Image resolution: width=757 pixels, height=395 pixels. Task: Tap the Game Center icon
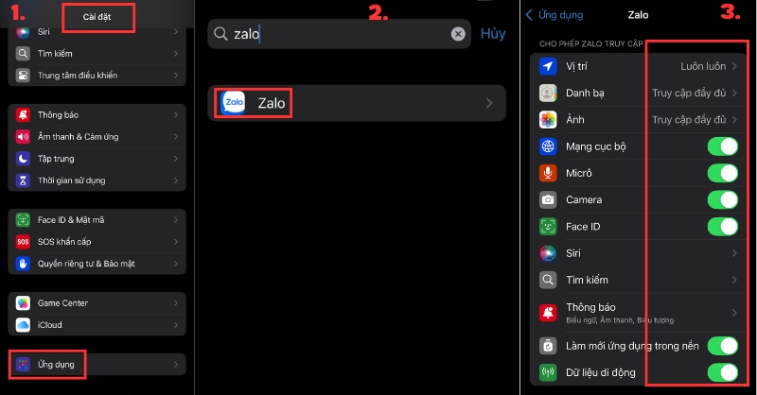(23, 303)
